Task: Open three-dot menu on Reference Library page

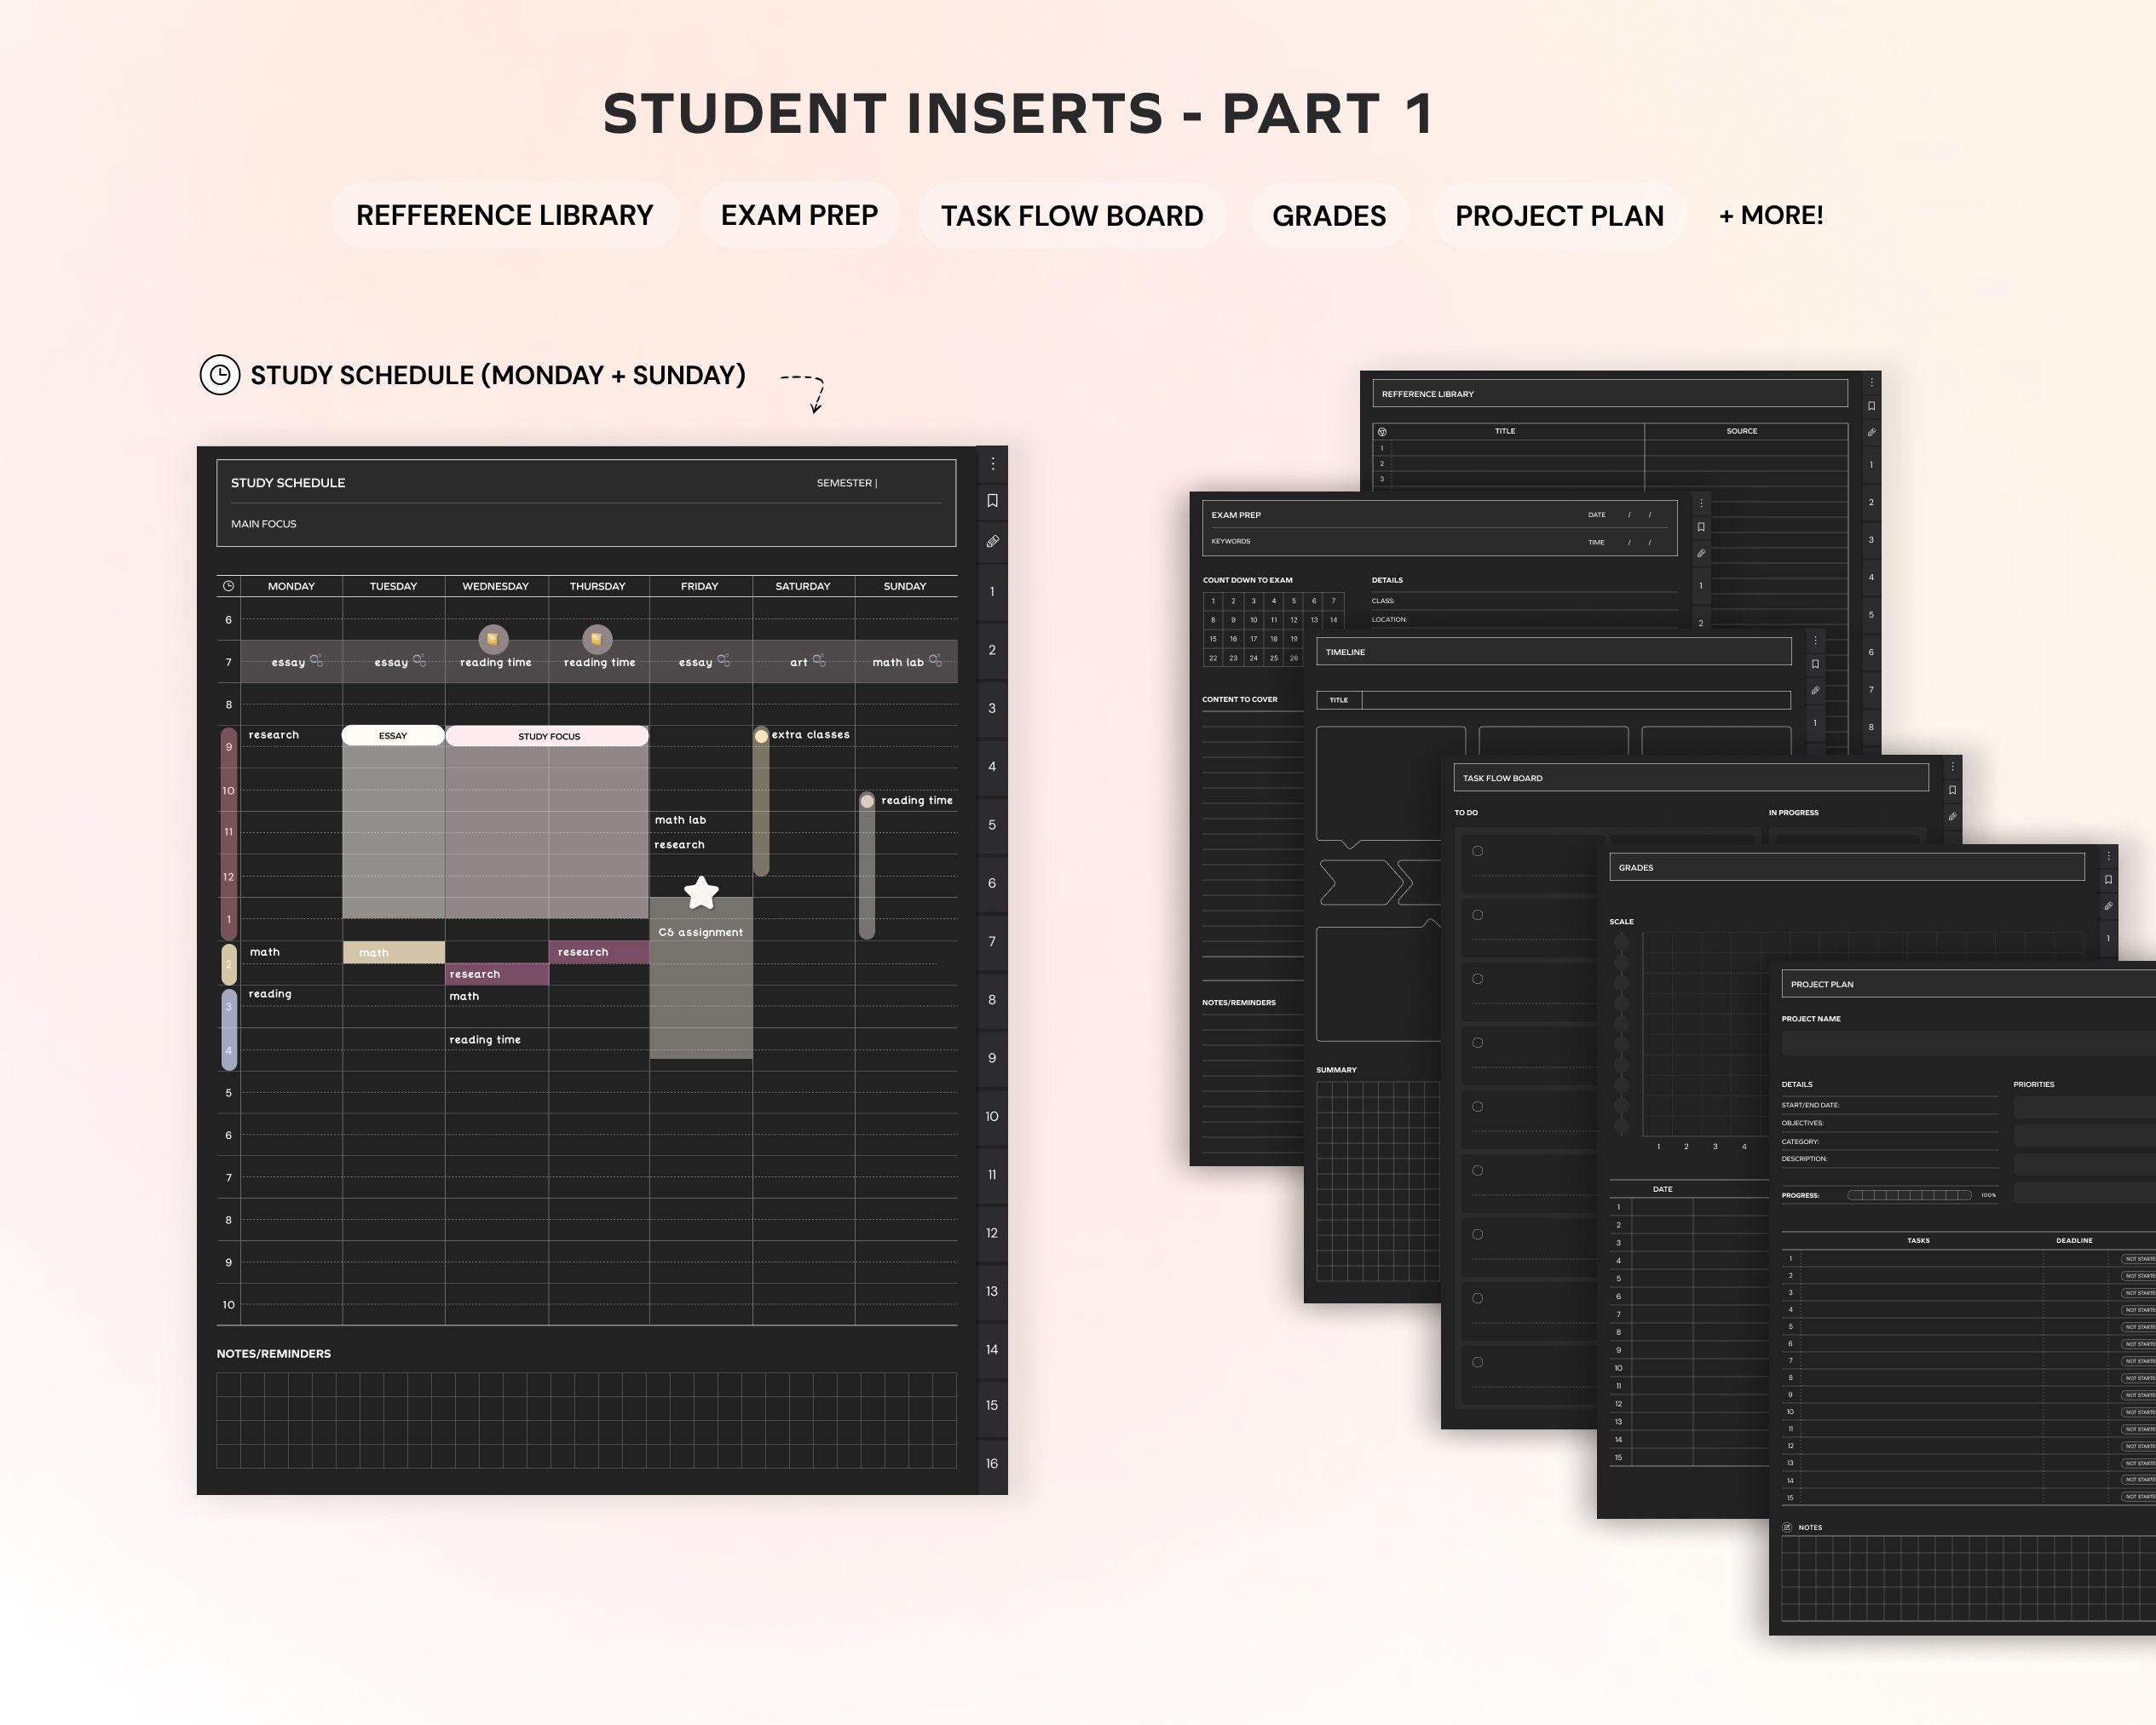Action: click(x=1871, y=382)
